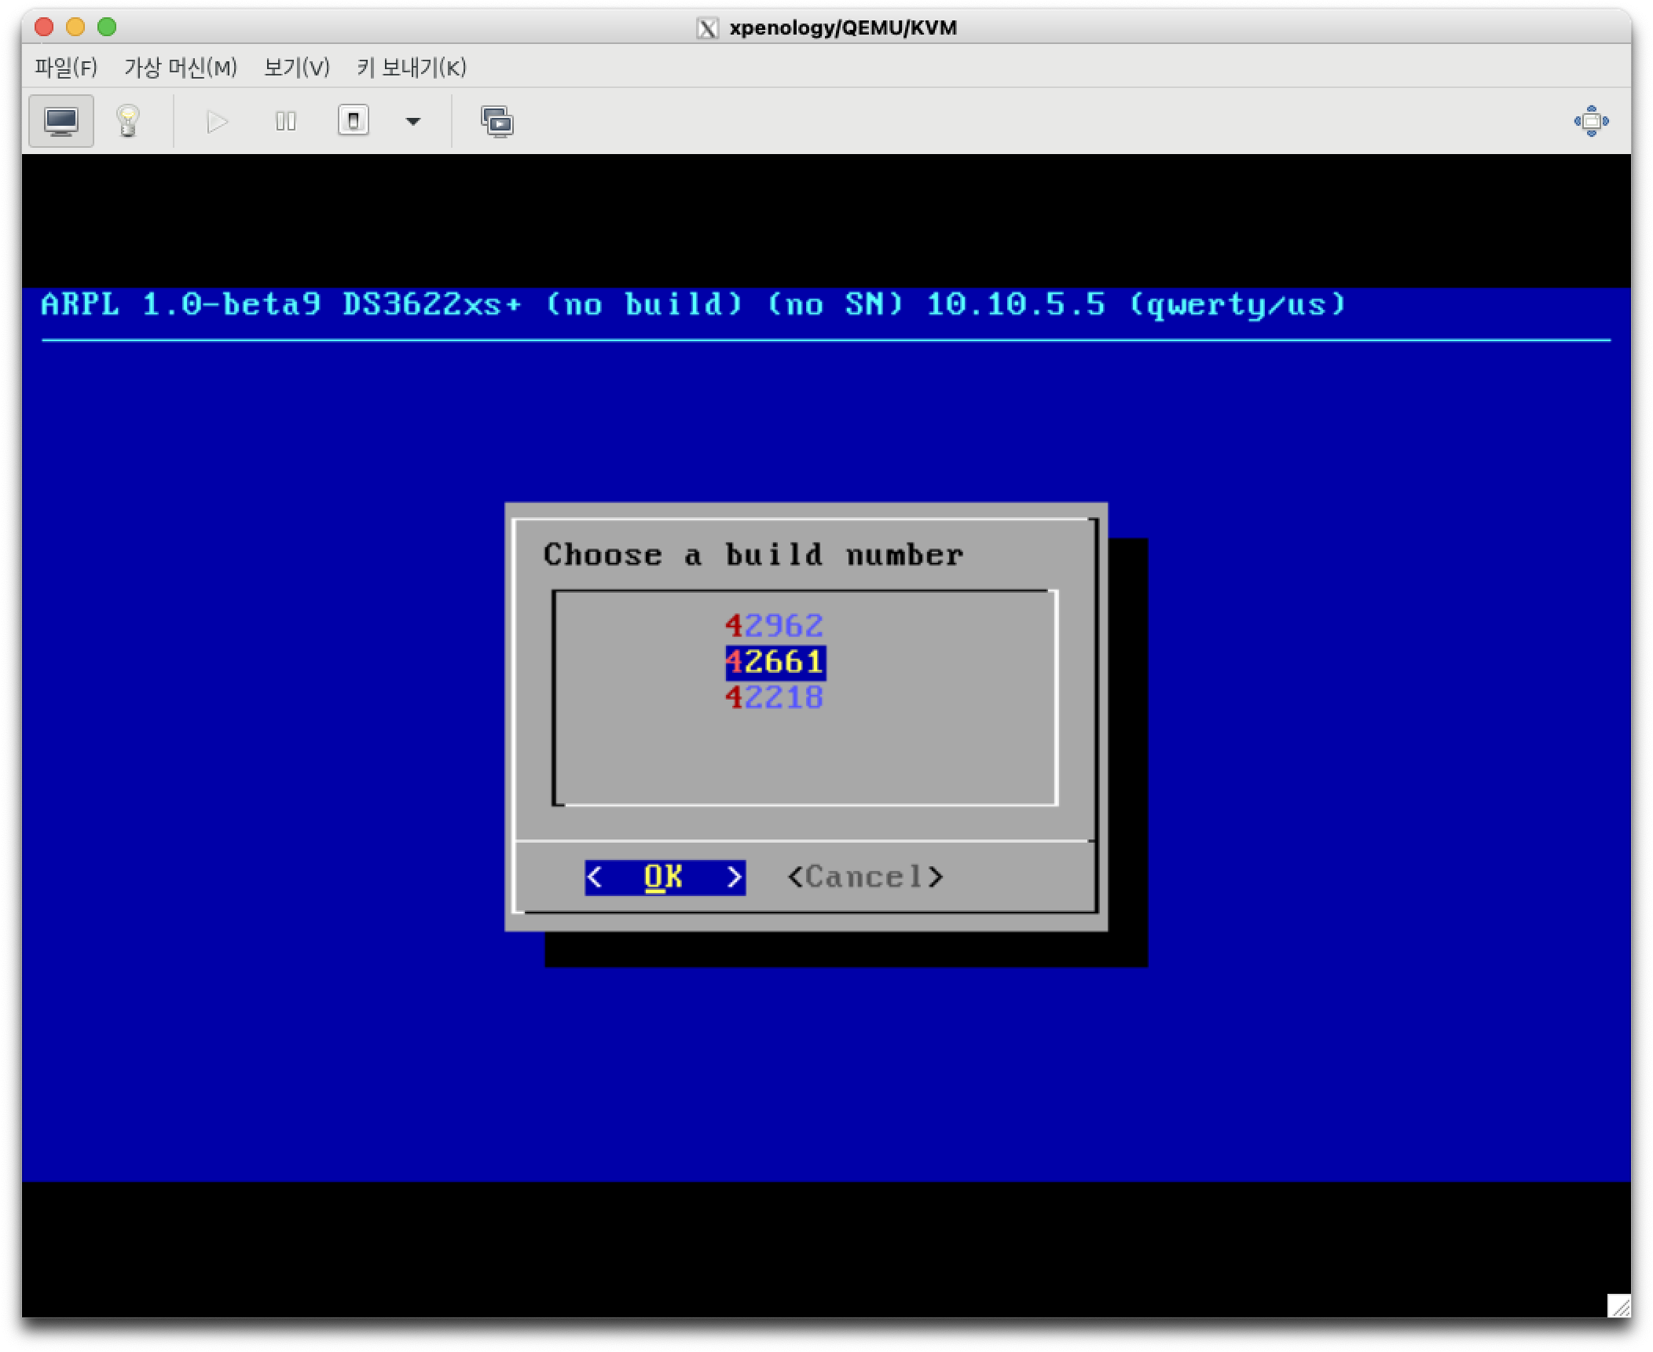Expand the shutdown options dropdown arrow
Screen dimensions: 1653x1352
[412, 121]
